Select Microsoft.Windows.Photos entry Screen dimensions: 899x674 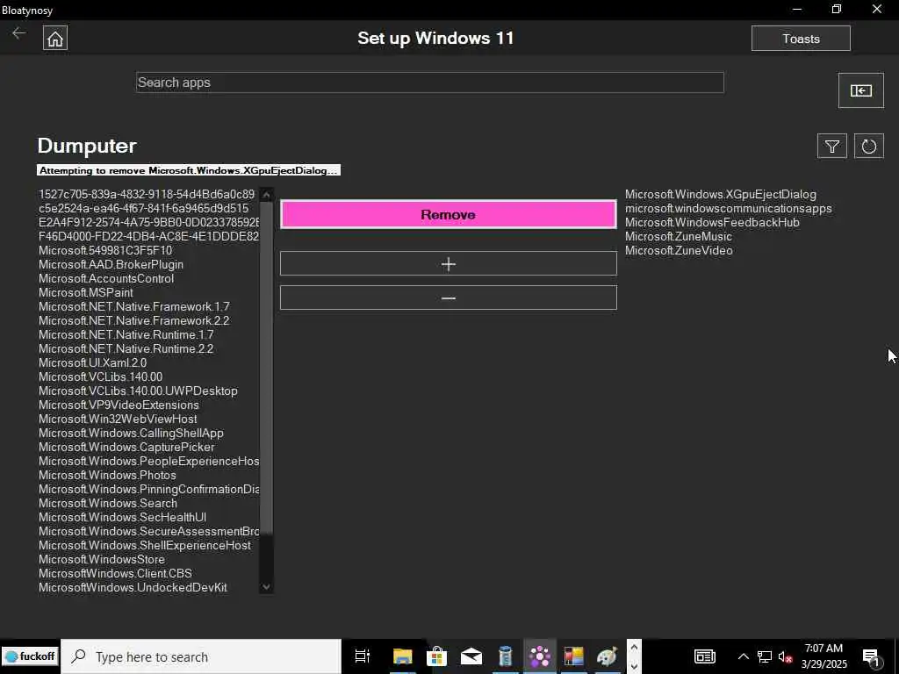click(x=107, y=475)
